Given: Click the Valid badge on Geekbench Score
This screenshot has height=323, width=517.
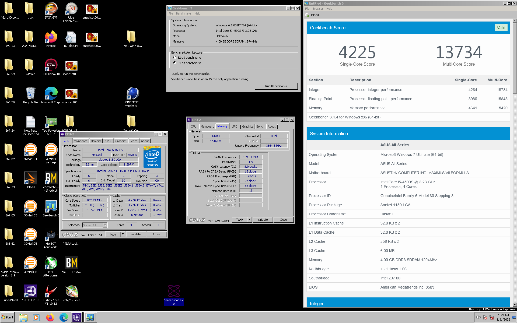Looking at the screenshot, I should click(x=501, y=28).
